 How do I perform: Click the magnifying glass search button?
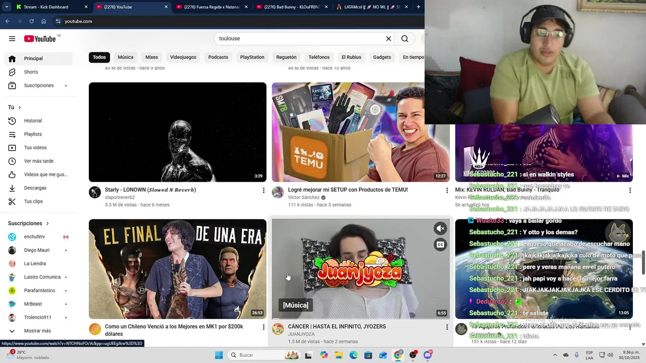pyautogui.click(x=405, y=39)
